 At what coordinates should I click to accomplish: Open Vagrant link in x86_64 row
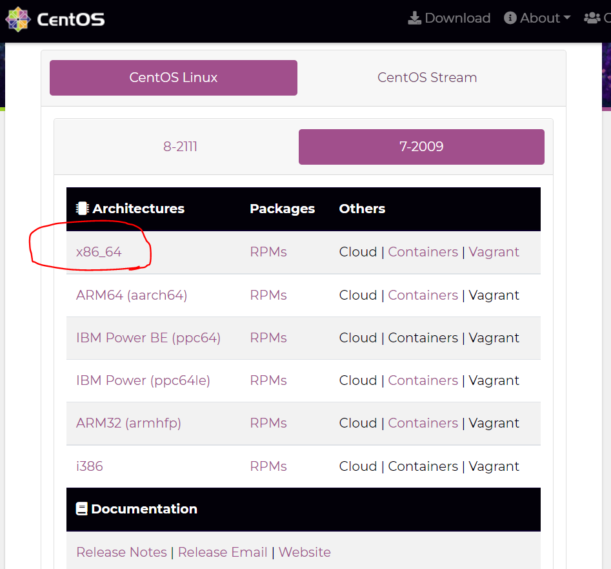tap(494, 252)
